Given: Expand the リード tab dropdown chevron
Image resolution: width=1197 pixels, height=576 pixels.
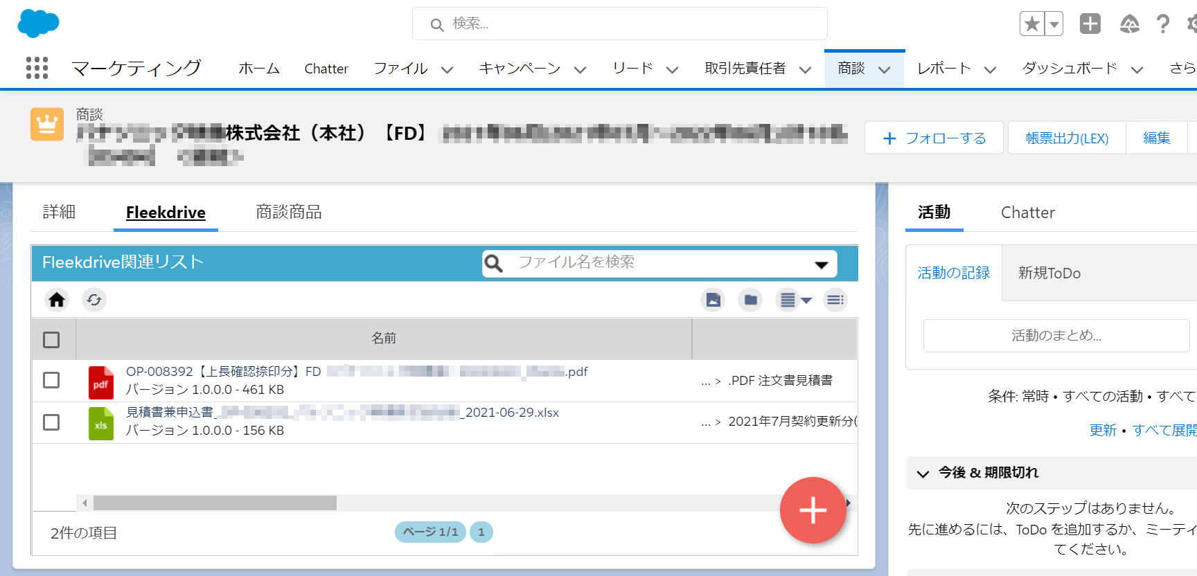Looking at the screenshot, I should click(x=672, y=70).
